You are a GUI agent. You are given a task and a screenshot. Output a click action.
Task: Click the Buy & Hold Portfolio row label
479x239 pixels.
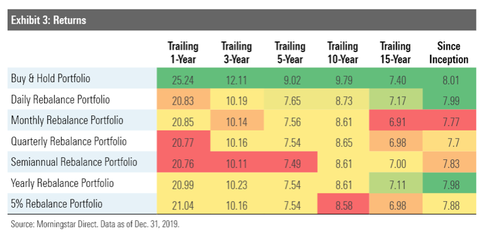51,78
